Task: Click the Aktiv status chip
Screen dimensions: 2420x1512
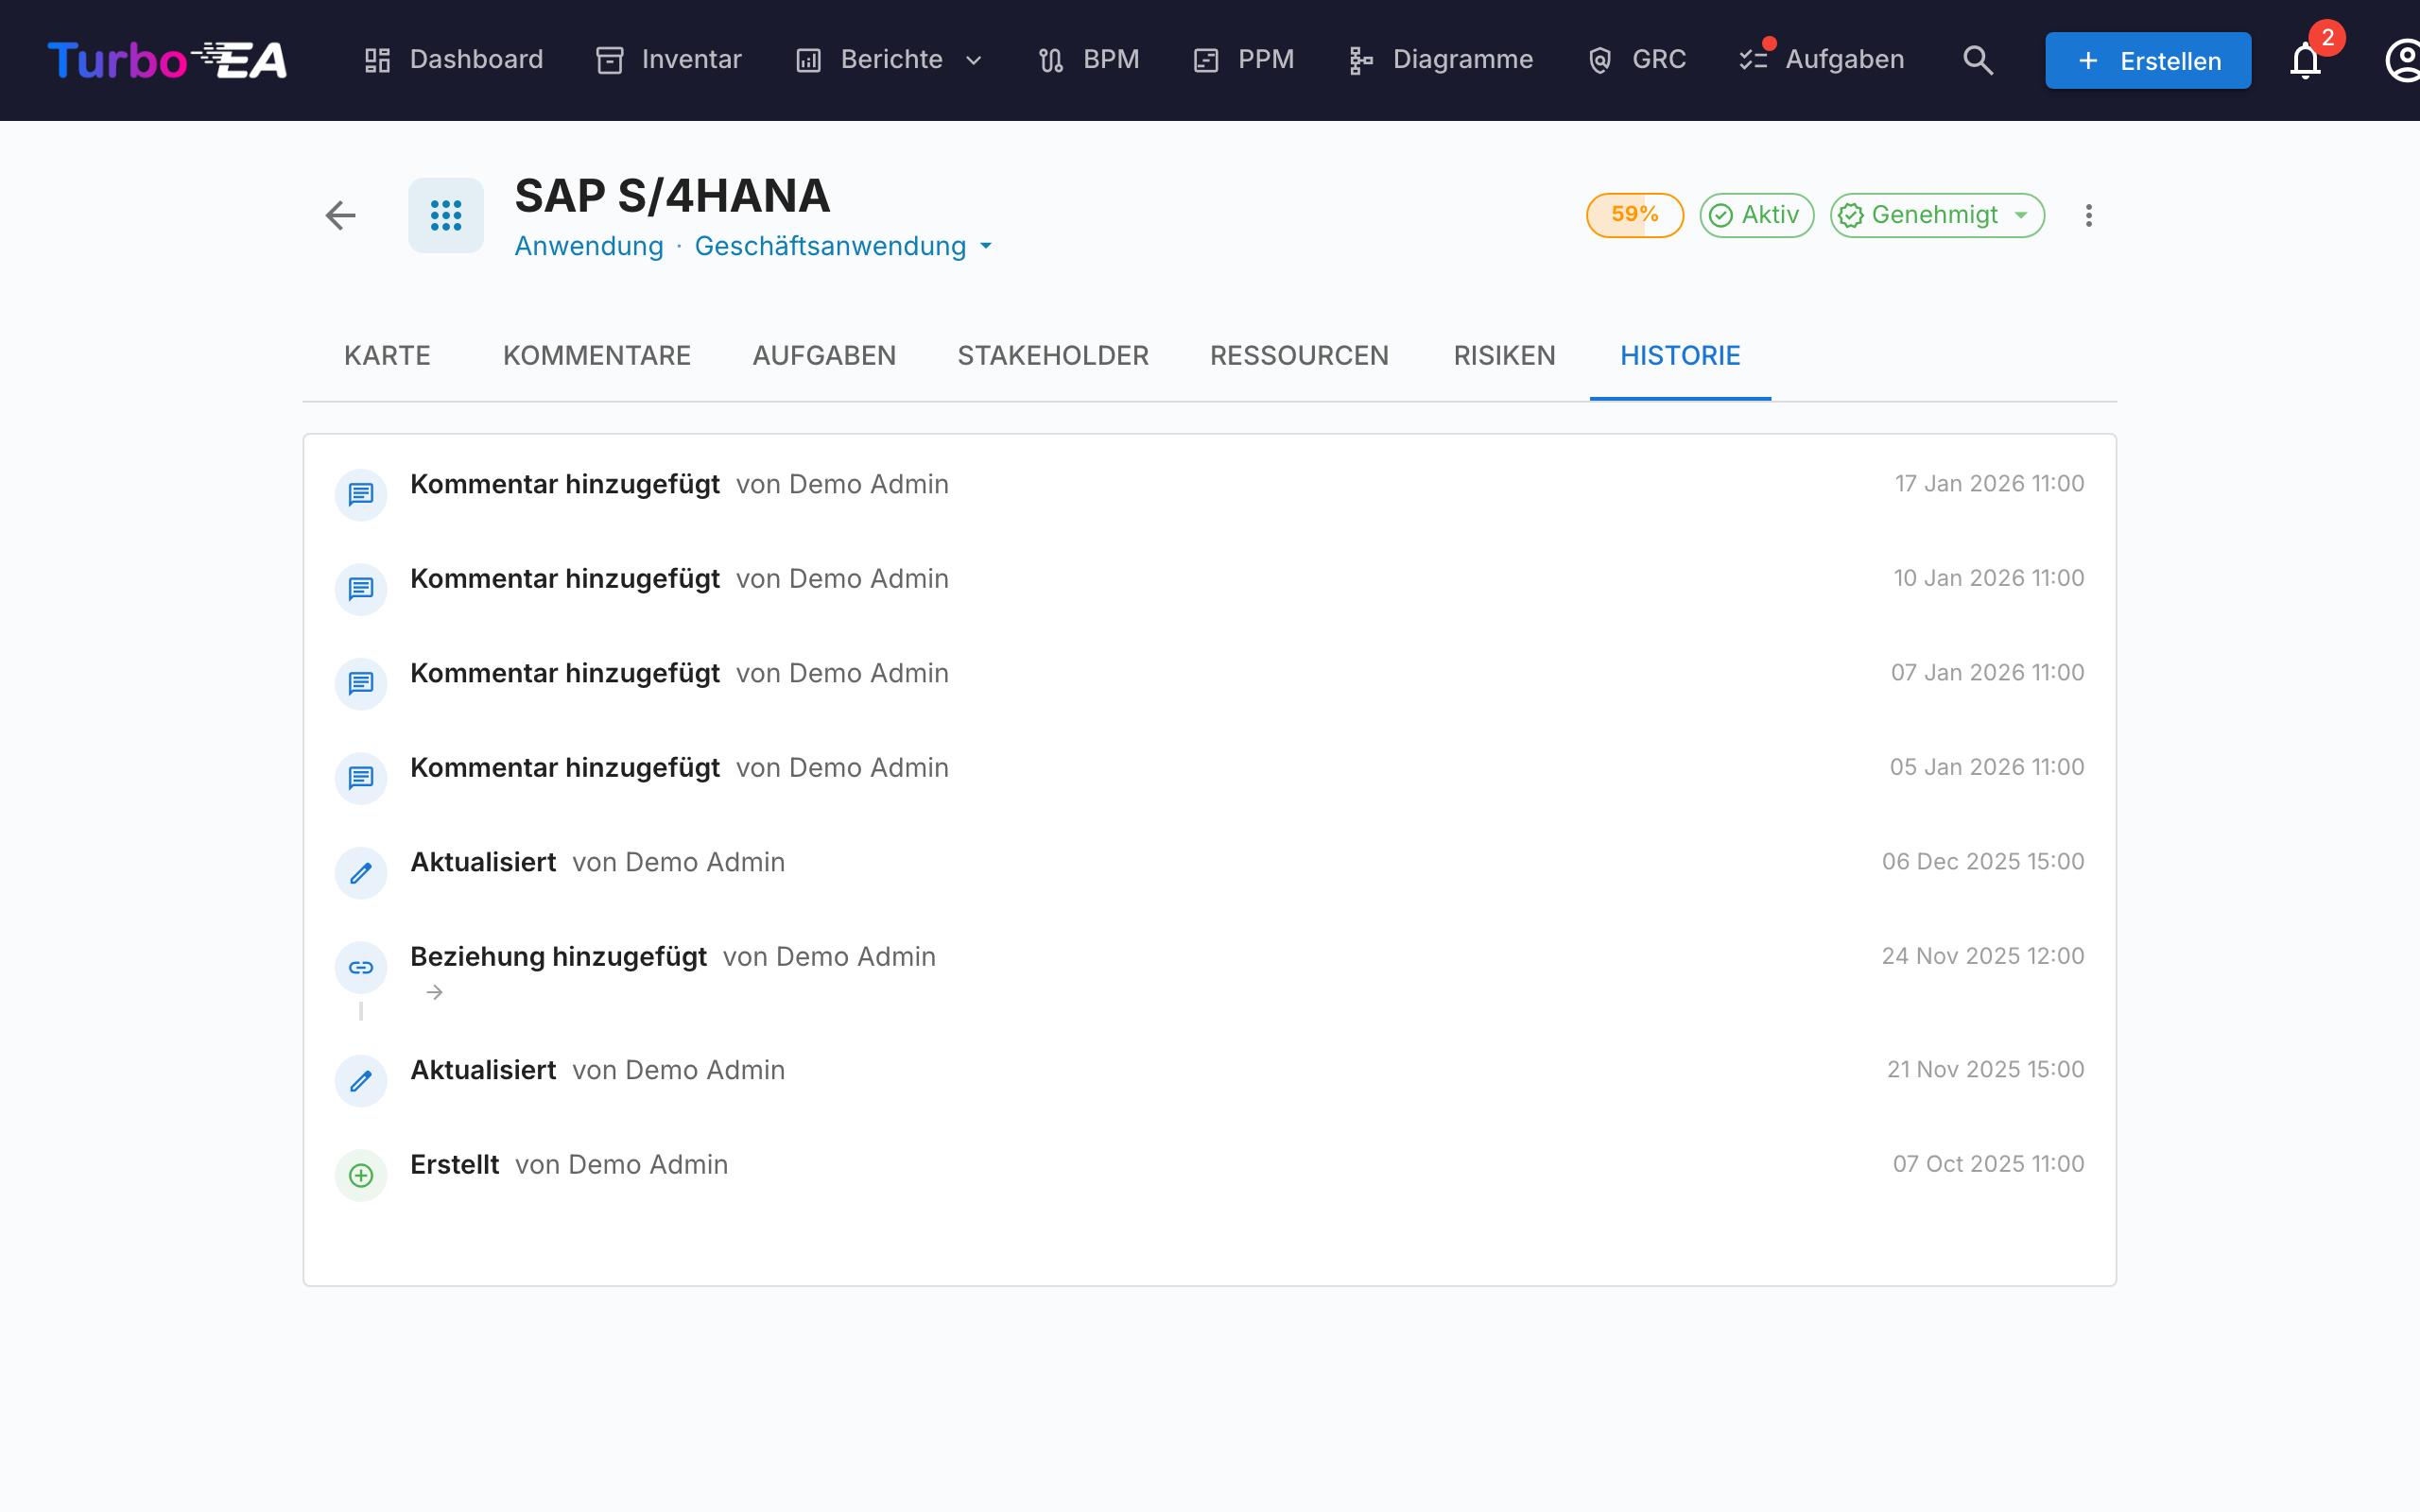Action: click(1756, 215)
